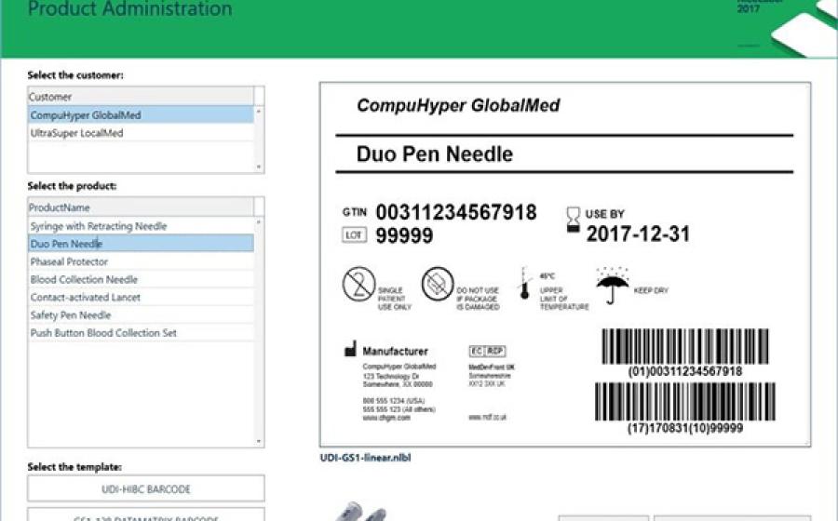
Task: Click the upper temperature limit thermometer icon
Action: pos(525,284)
